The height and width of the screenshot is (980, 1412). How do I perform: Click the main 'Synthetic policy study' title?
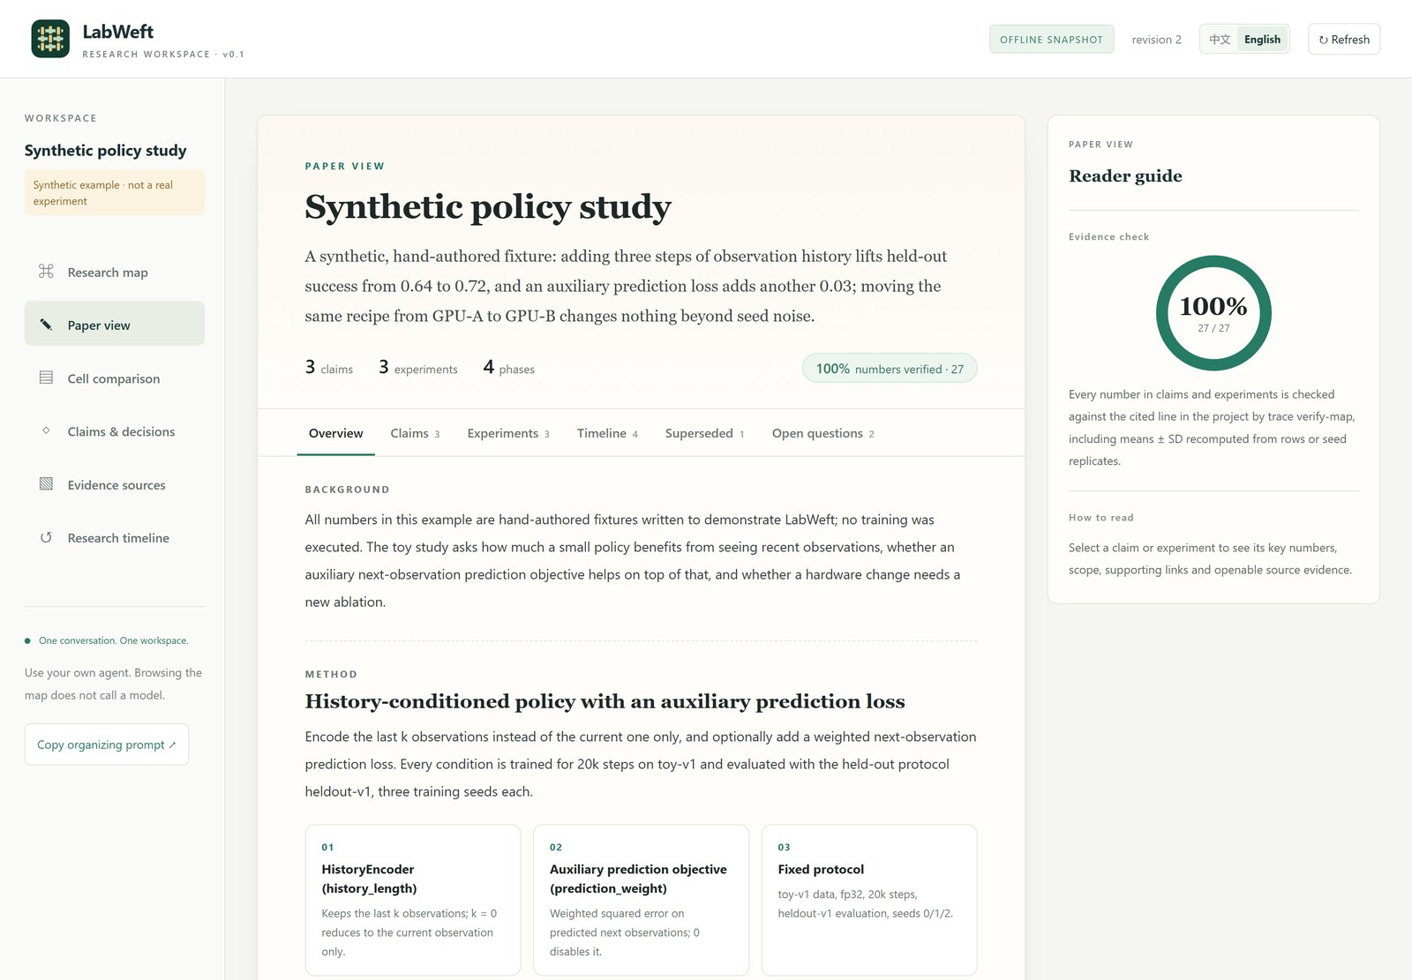coord(488,206)
